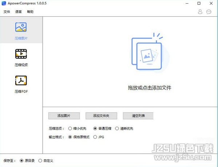Viewport: 218px width, 167px height.
Task: Close the ApowerCompress window
Action: point(211,3)
